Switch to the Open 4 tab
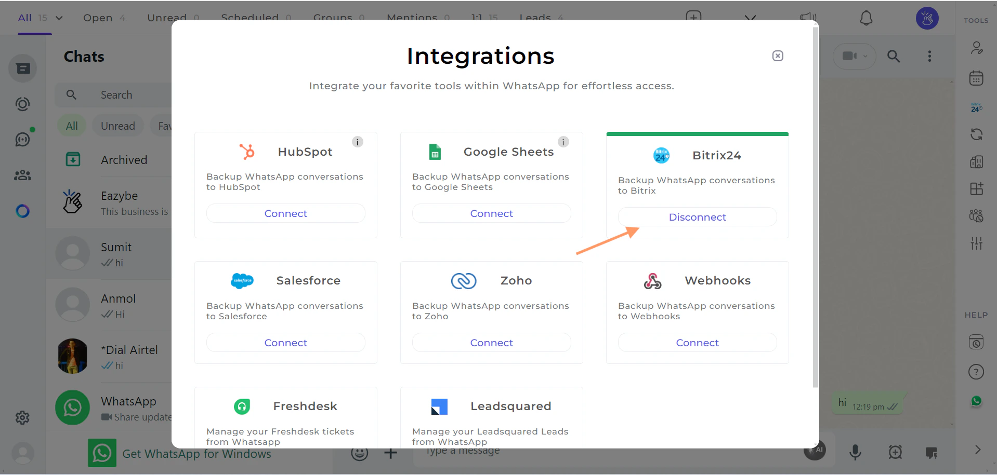This screenshot has height=475, width=997. pos(104,18)
